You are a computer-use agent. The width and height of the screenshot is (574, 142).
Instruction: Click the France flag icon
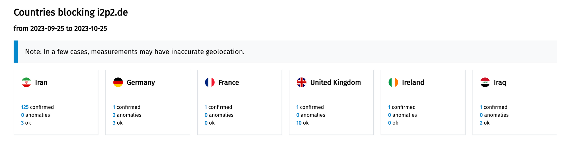[x=210, y=82]
